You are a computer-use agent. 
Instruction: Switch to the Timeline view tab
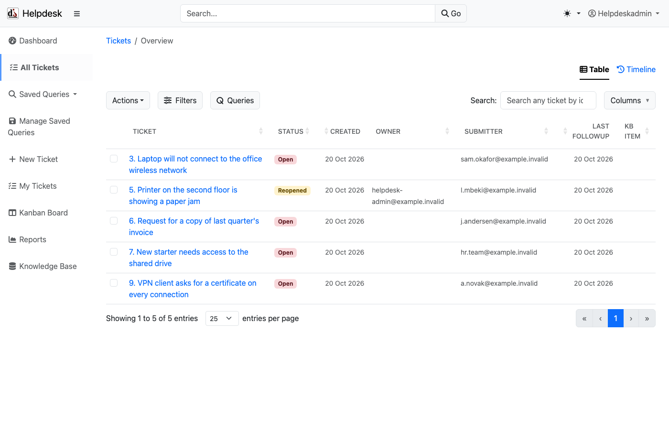636,69
